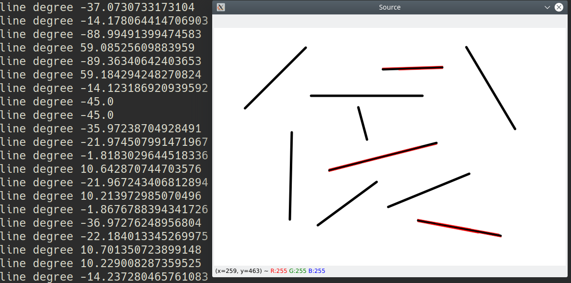Click terminal line 'line degree -1.8676788394341726'
The image size is (571, 283).
tap(104, 209)
